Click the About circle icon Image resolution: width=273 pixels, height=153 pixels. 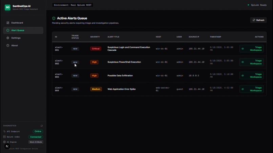pyautogui.click(x=8, y=46)
